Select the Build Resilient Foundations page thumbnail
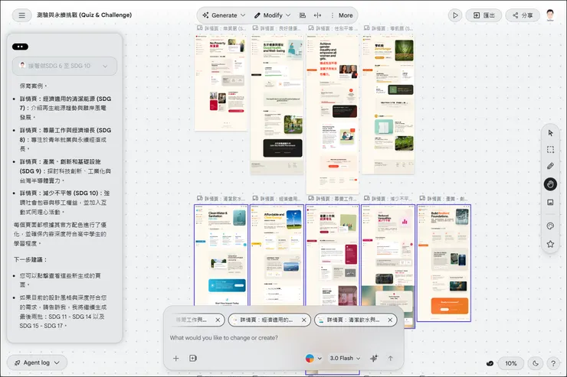This screenshot has height=377, width=567. coord(444,263)
